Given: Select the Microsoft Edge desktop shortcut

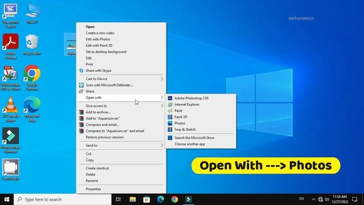Looking at the screenshot, I should pyautogui.click(x=32, y=109).
